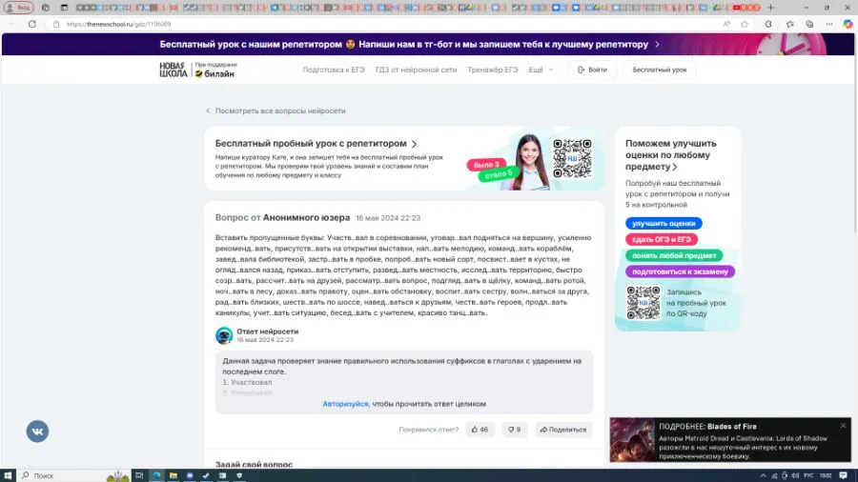
Task: Open Подготовка к ЕГЭ menu item
Action: pyautogui.click(x=334, y=70)
